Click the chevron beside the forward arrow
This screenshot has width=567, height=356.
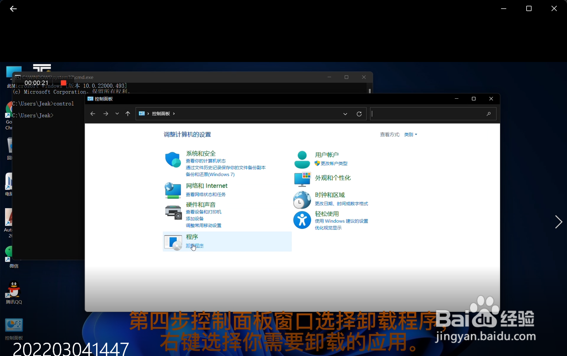pyautogui.click(x=117, y=114)
